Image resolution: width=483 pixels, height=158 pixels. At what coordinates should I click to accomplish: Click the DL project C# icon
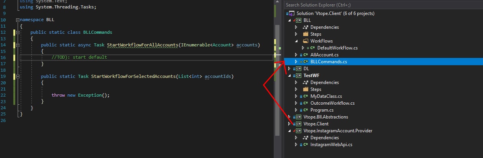(x=299, y=69)
